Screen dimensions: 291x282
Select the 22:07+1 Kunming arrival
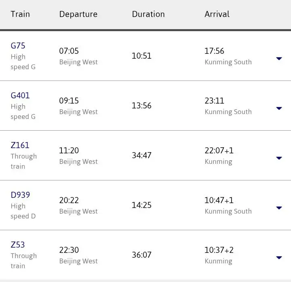tap(219, 156)
